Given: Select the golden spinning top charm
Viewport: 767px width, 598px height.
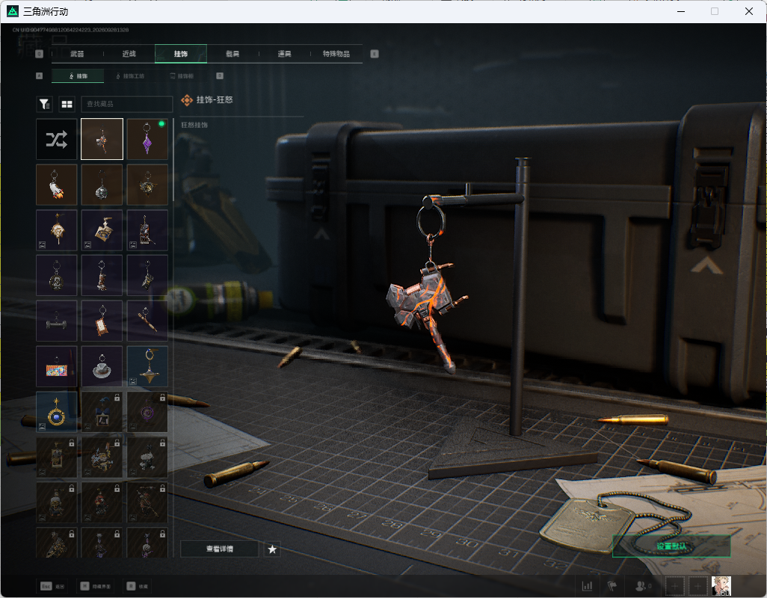Looking at the screenshot, I should (147, 367).
